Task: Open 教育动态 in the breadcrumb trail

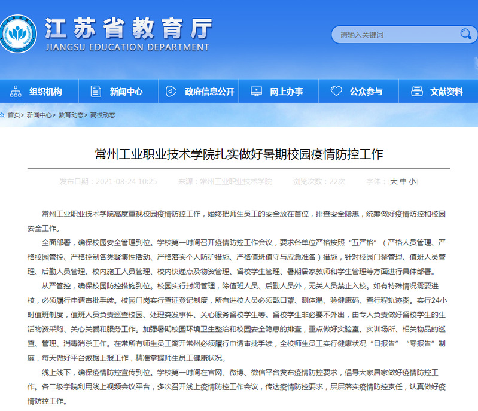Action: (71, 115)
